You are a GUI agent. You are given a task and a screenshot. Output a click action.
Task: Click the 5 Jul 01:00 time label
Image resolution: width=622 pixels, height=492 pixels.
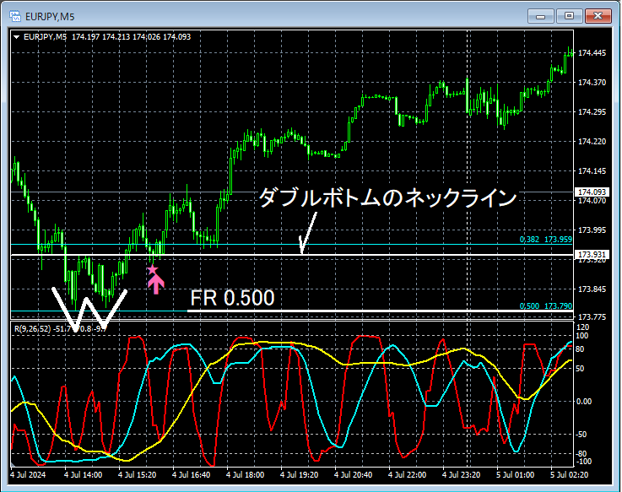[x=515, y=474]
